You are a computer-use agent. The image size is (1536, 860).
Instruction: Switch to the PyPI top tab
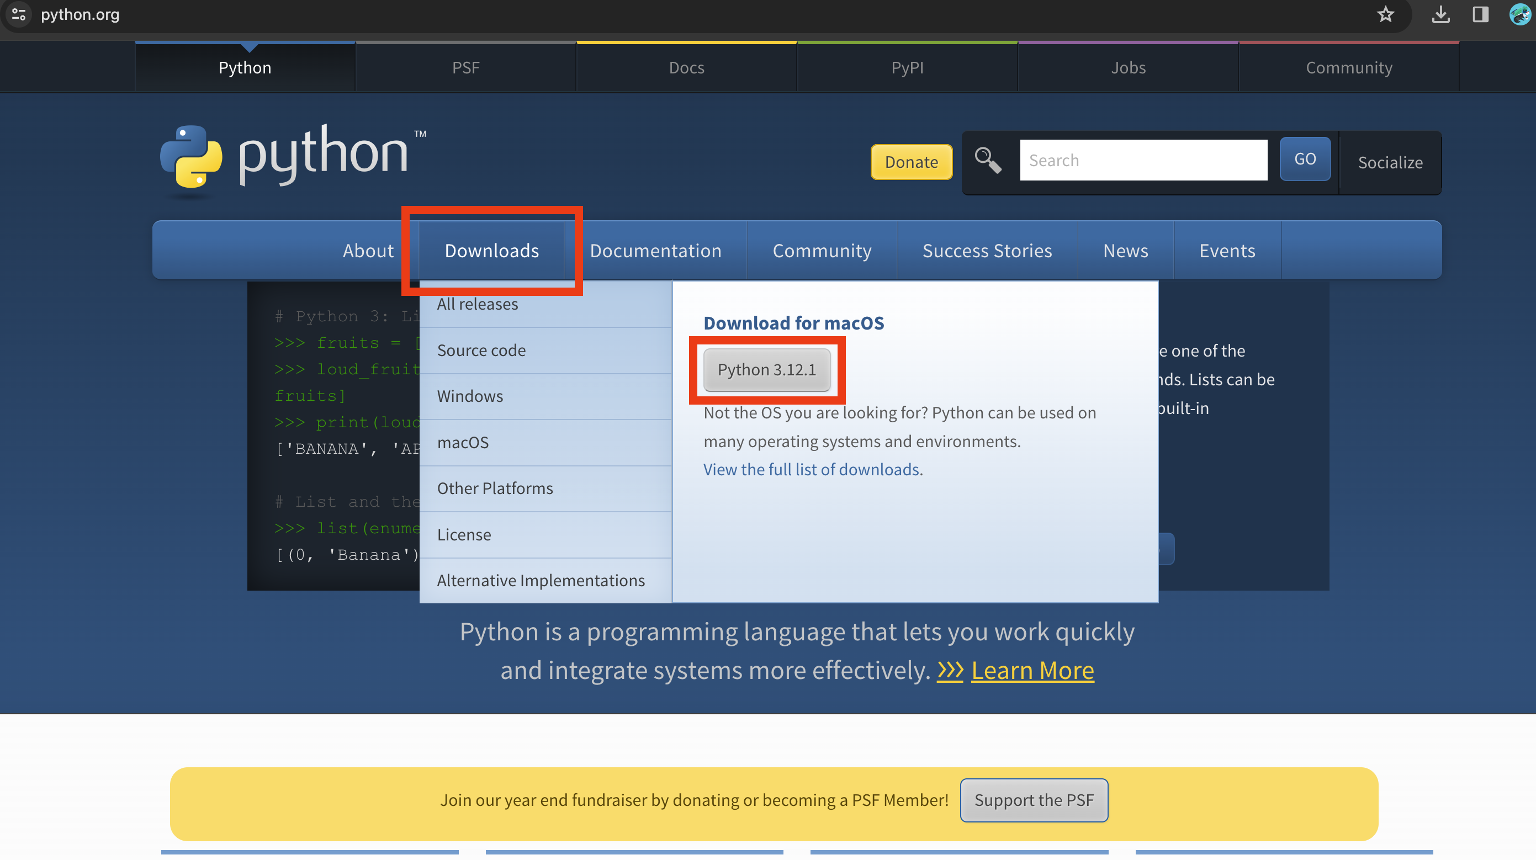coord(907,67)
